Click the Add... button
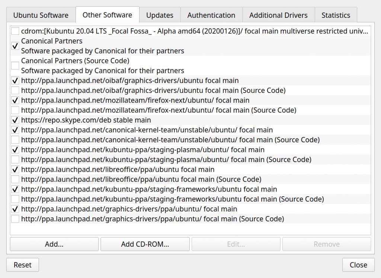 tap(54, 244)
